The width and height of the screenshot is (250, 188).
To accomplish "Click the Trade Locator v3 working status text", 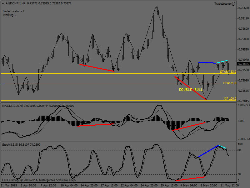I will 13,13.
